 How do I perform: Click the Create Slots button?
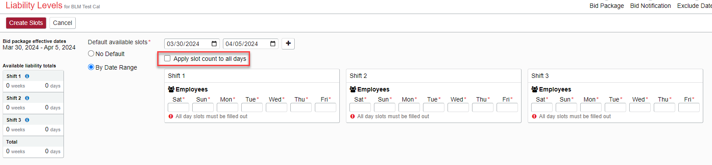click(26, 23)
